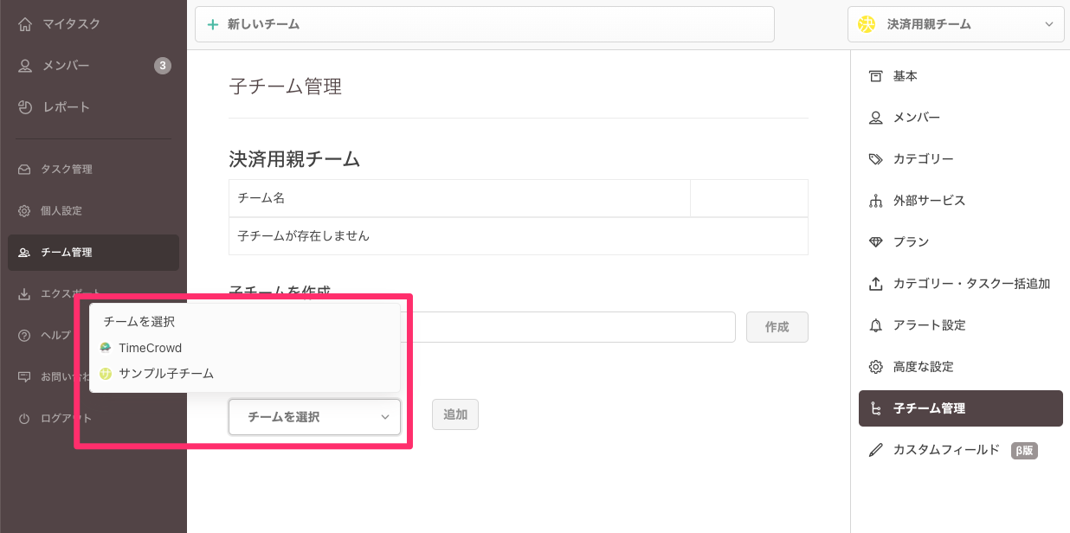Click the home icon beside マイタスク
This screenshot has width=1070, height=533.
[x=25, y=24]
